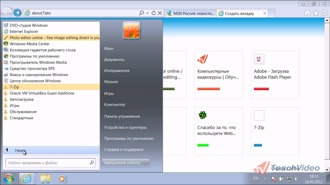Open Устройства и принтеры in Start menu
Image resolution: width=330 pixels, height=185 pixels.
coord(125,127)
